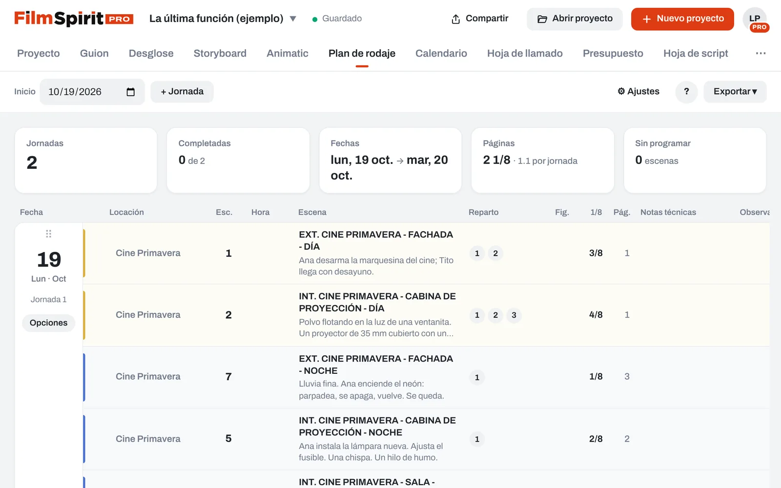Open the Exportar dropdown
The image size is (781, 488).
735,91
